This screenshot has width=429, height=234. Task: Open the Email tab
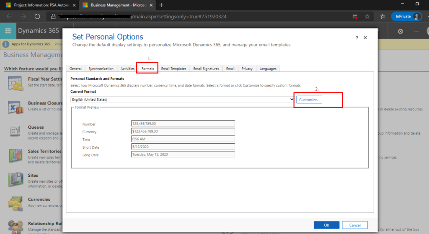[x=230, y=69]
